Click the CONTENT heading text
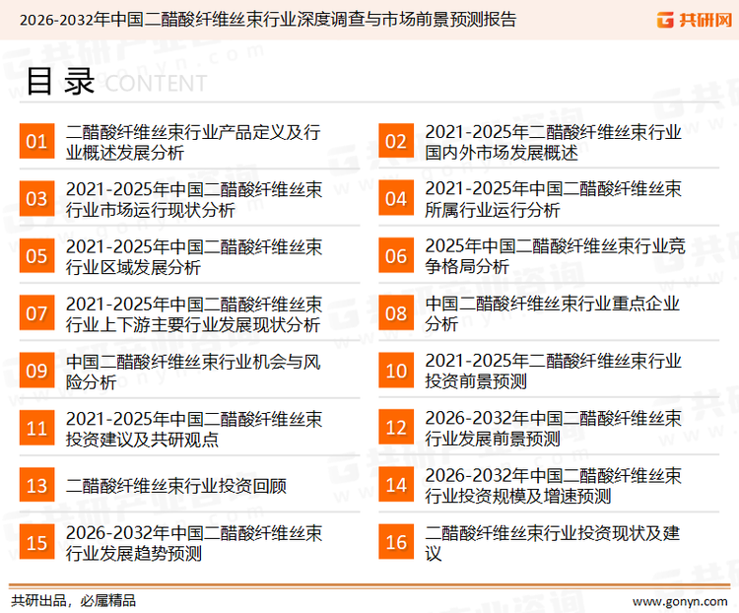 click(156, 84)
